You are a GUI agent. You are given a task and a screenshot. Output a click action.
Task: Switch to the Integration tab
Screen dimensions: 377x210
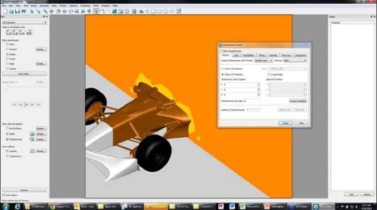tap(300, 55)
